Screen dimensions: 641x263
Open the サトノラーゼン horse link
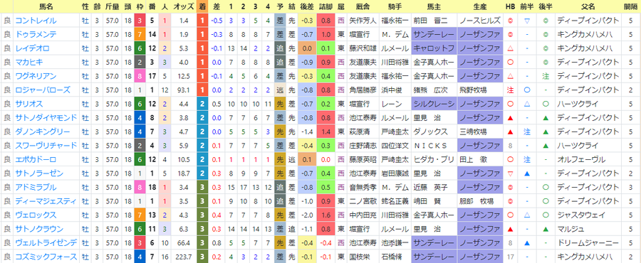coord(39,173)
